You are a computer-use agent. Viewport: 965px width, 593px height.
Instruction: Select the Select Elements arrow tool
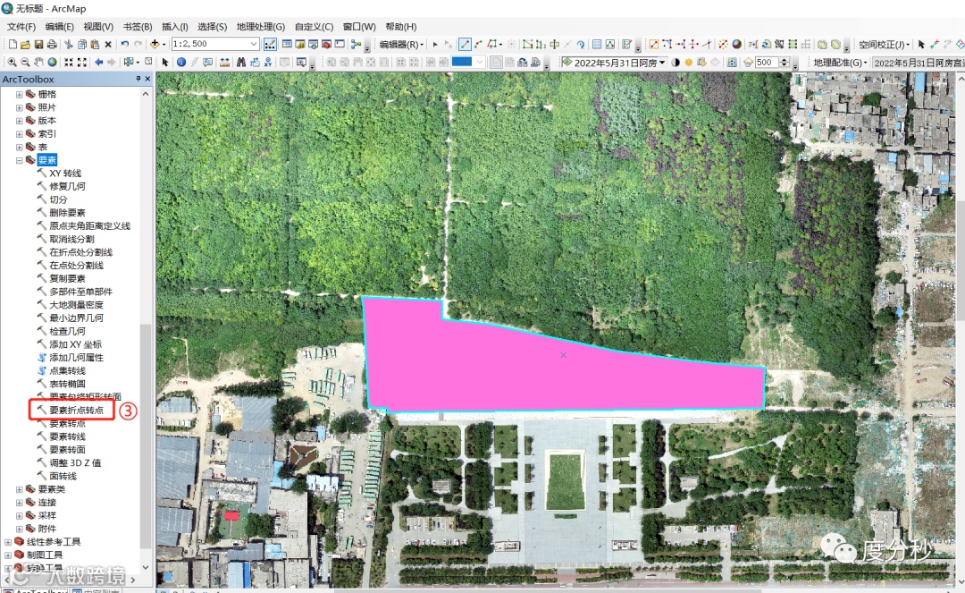point(165,63)
